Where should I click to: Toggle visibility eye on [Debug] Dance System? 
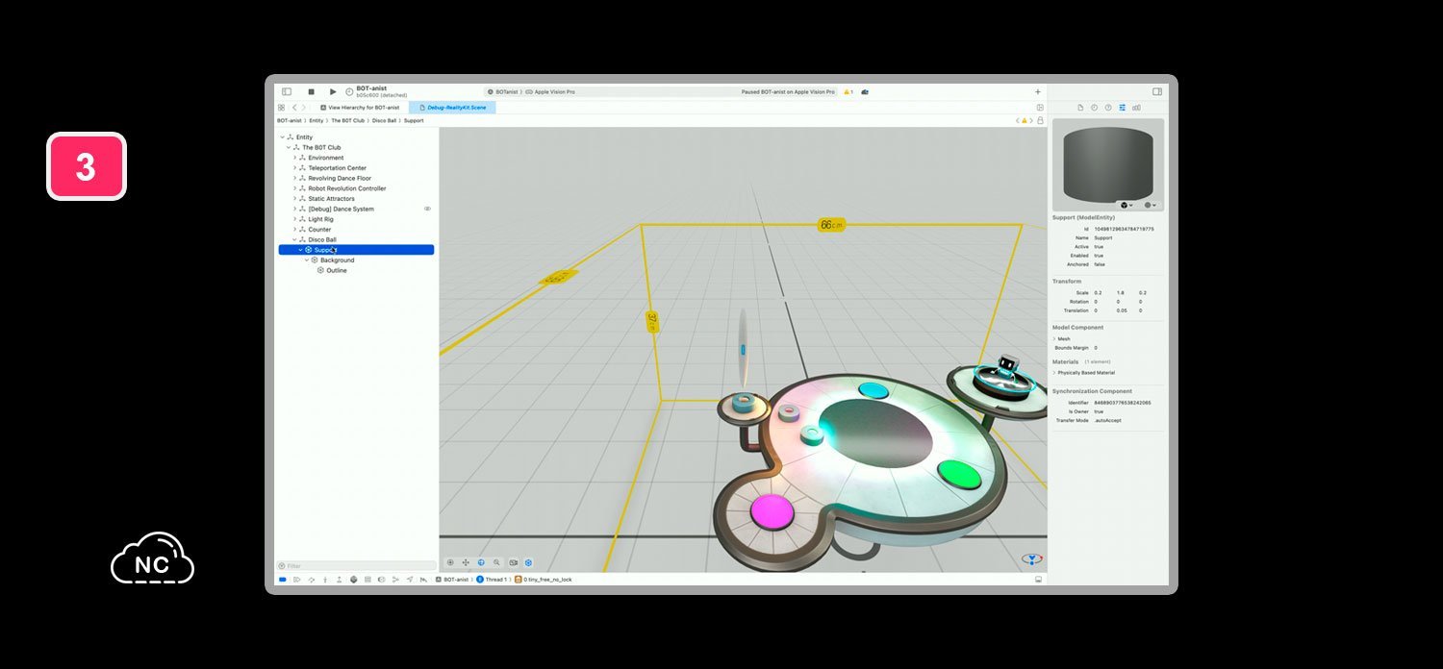point(427,209)
